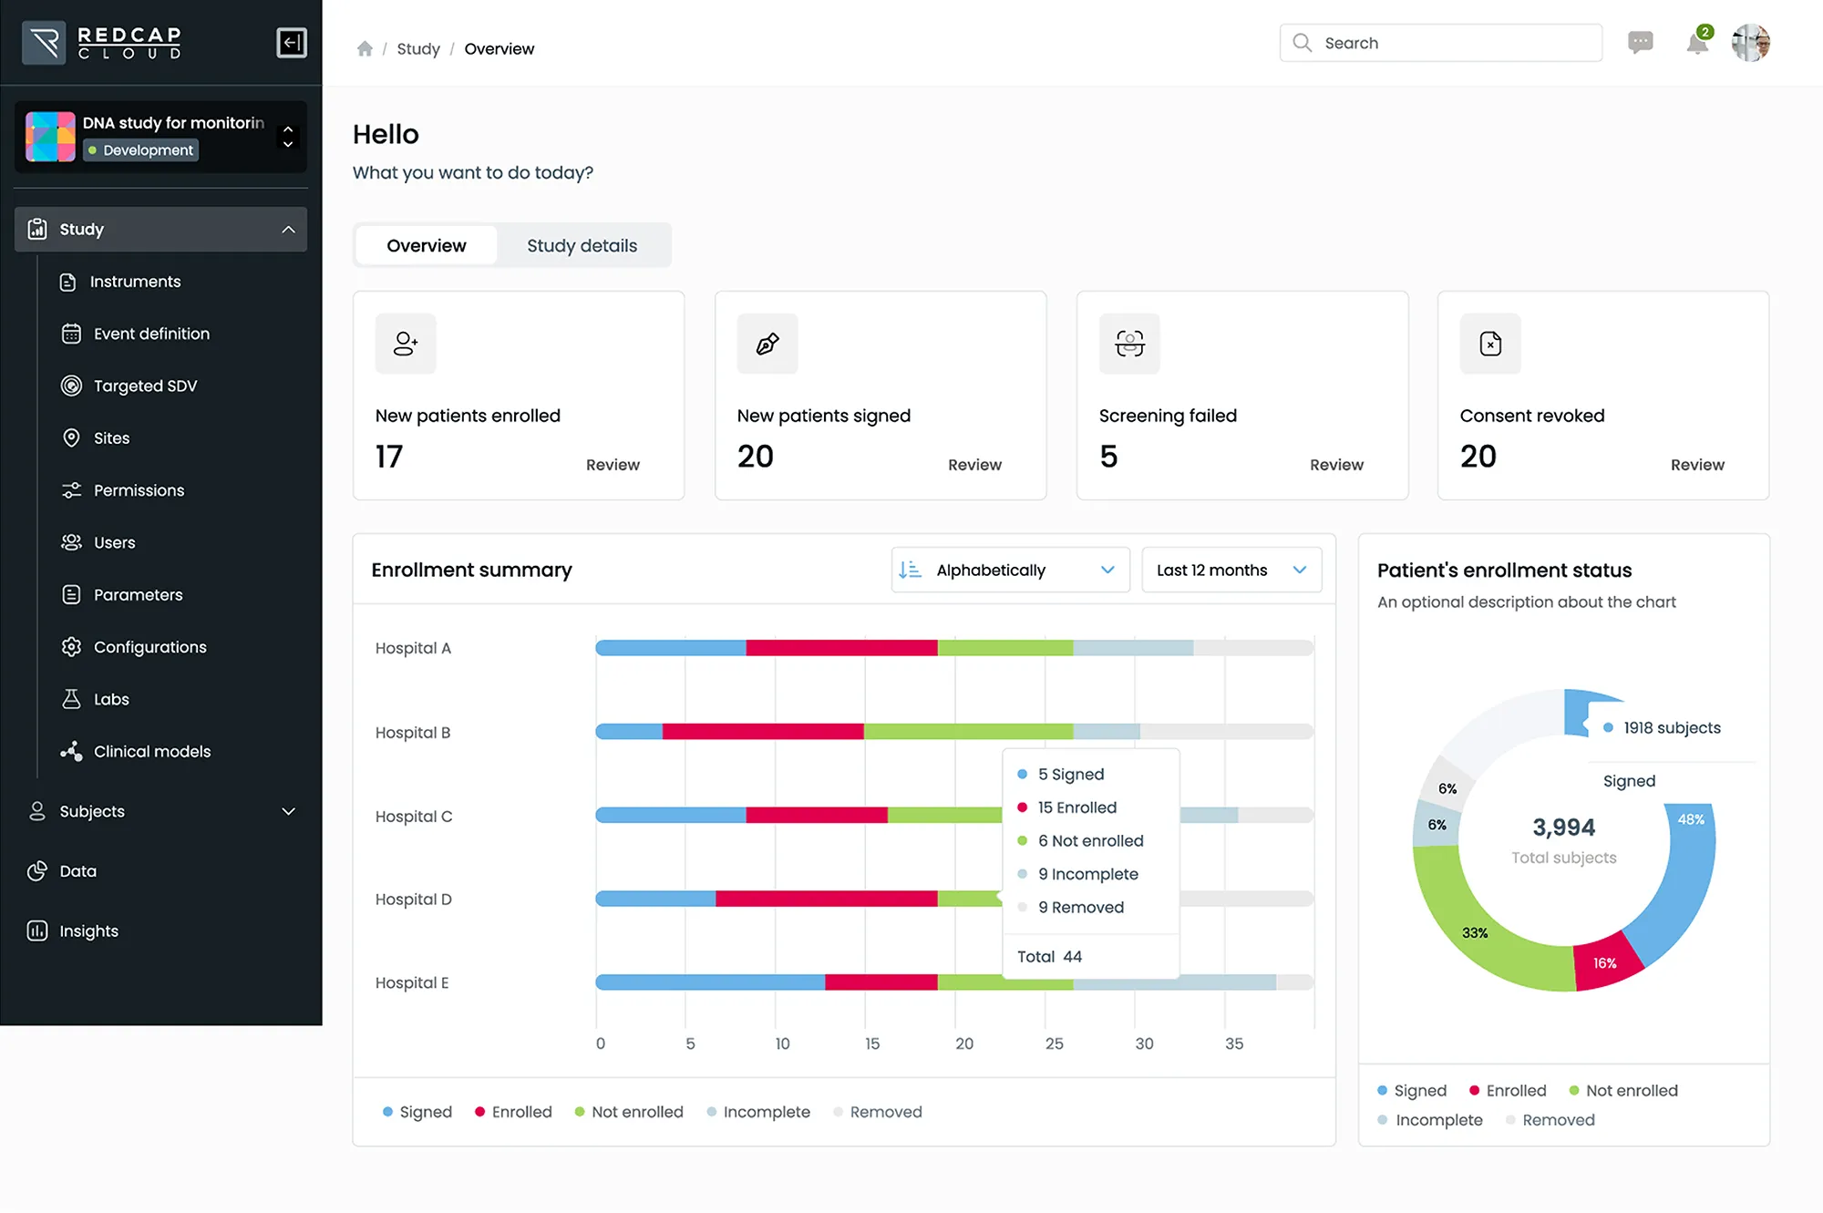Image resolution: width=1823 pixels, height=1213 pixels.
Task: Review new patients enrolled
Action: point(612,465)
